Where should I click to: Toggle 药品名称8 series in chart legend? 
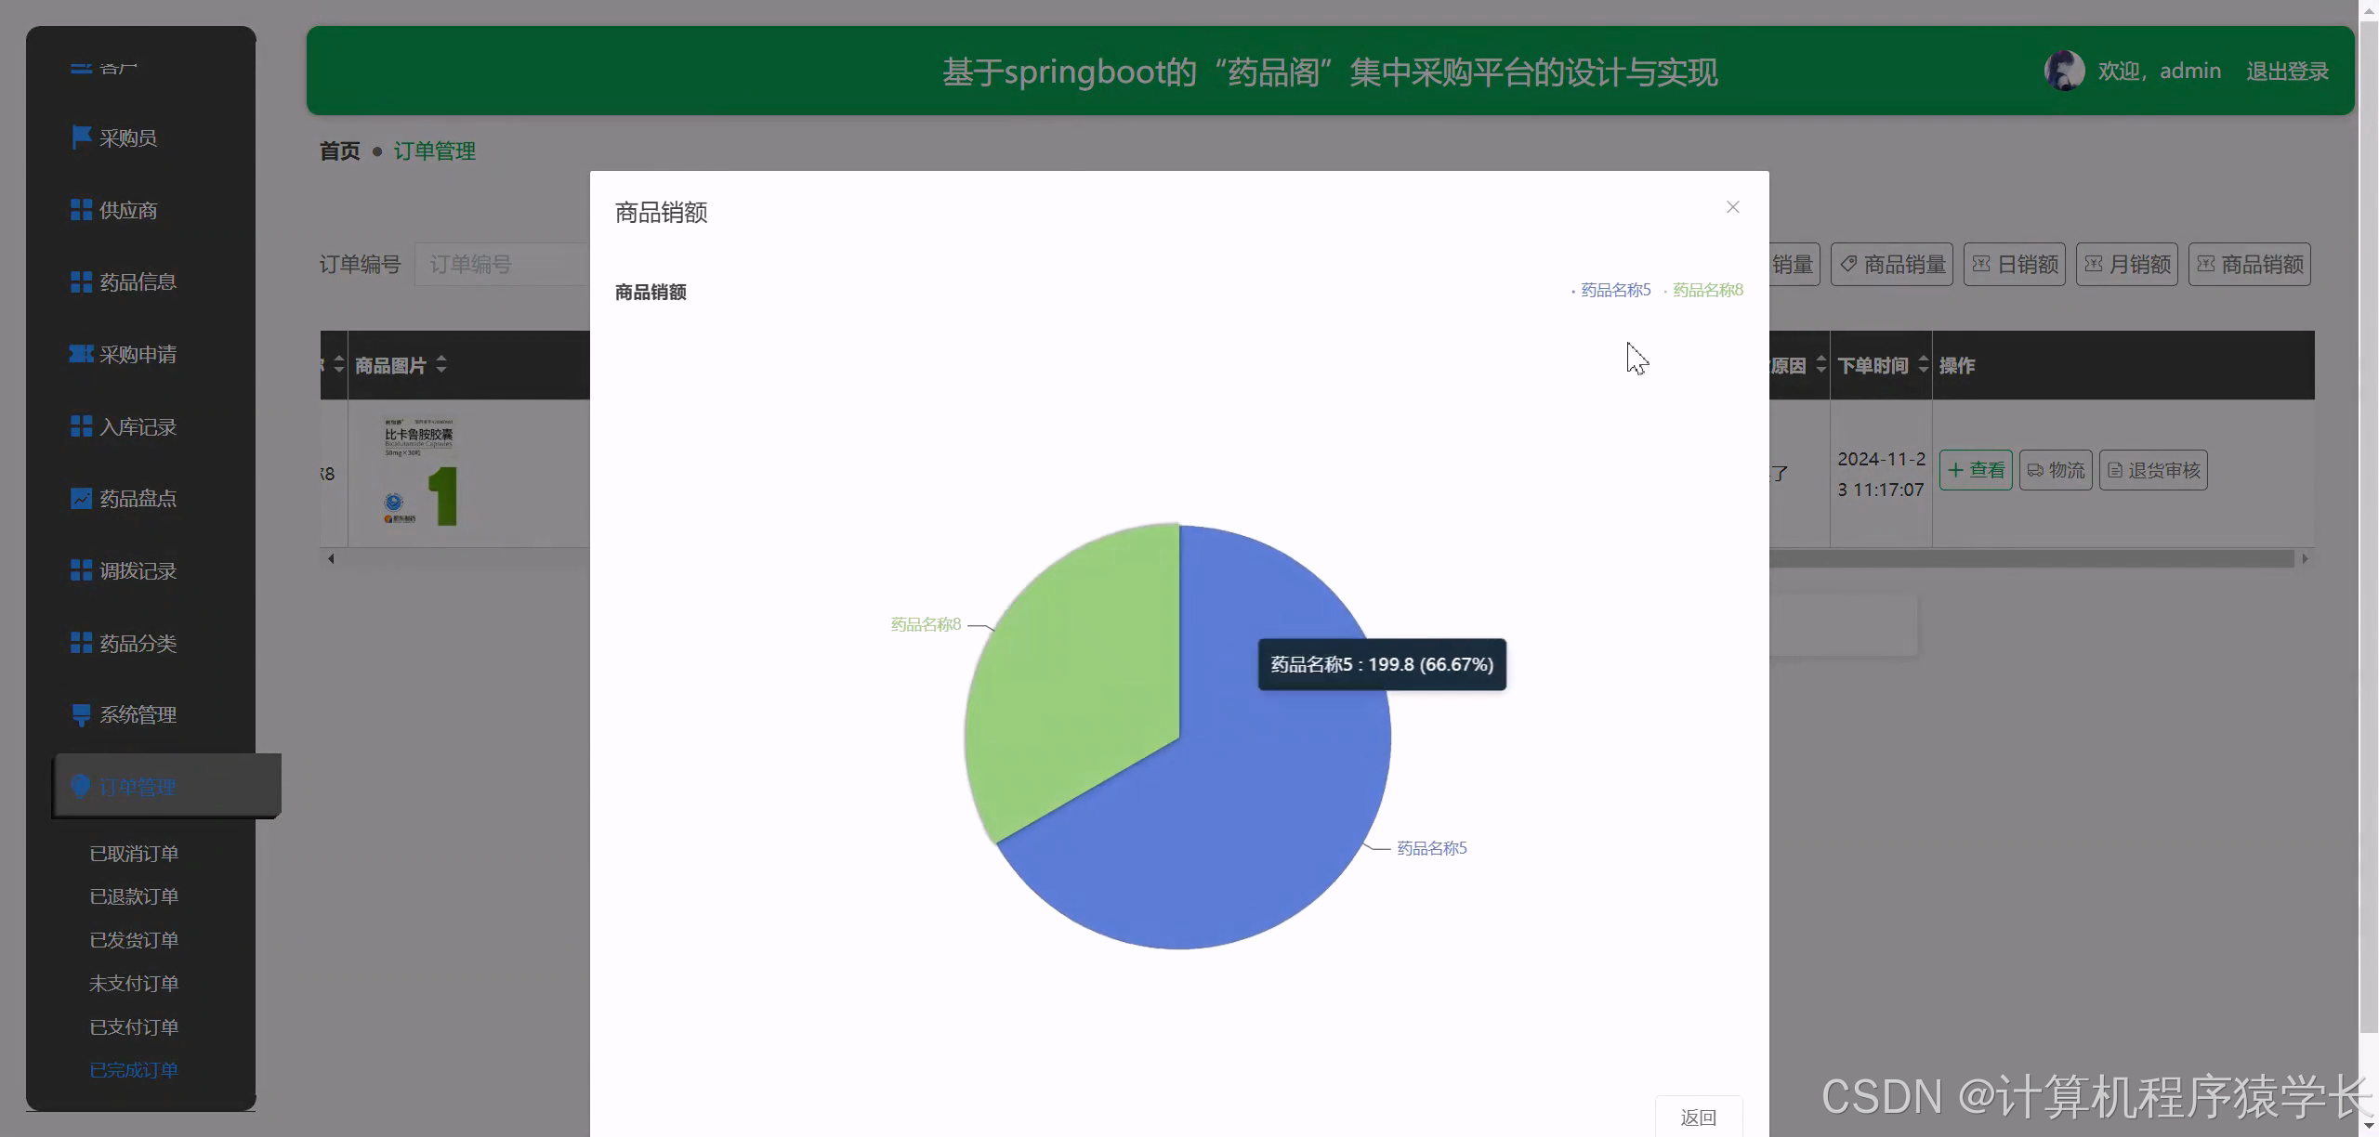click(1706, 291)
